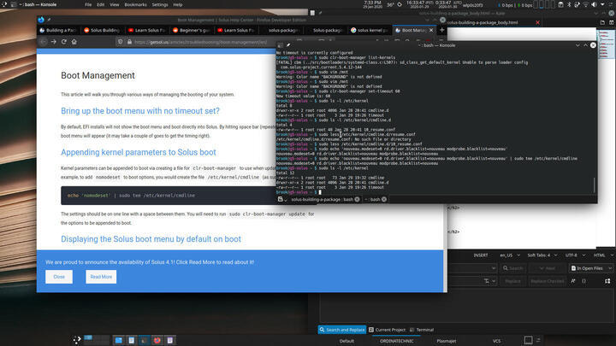Close solus-building-a-package_body.html document in Kate
The height and width of the screenshot is (346, 616).
pyautogui.click(x=537, y=23)
